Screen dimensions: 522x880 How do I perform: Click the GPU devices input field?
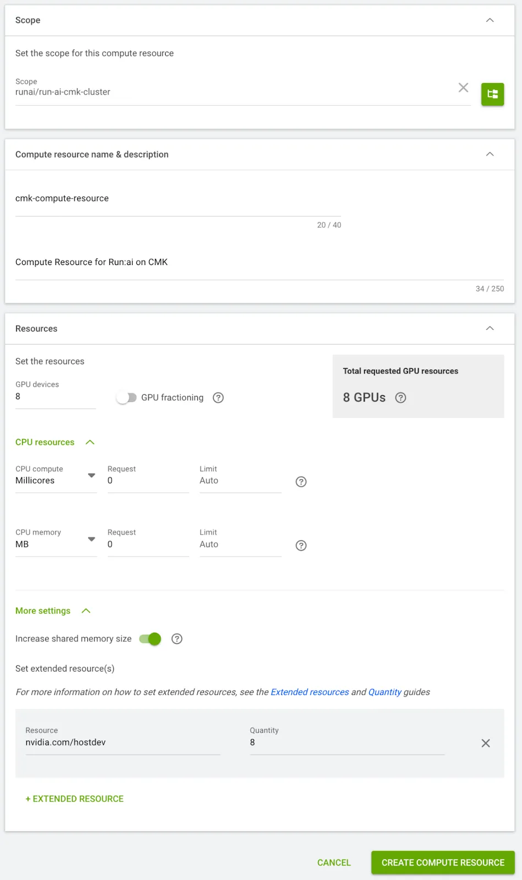(56, 397)
